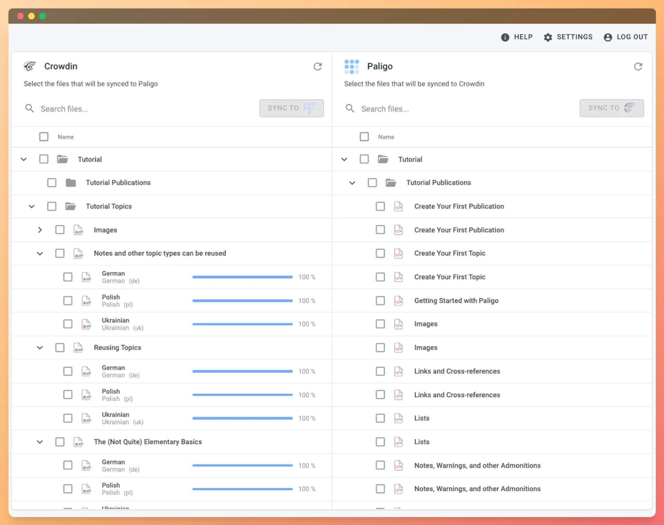Check the Getting Started with Paligo checkbox
The height and width of the screenshot is (525, 664).
pyautogui.click(x=380, y=301)
